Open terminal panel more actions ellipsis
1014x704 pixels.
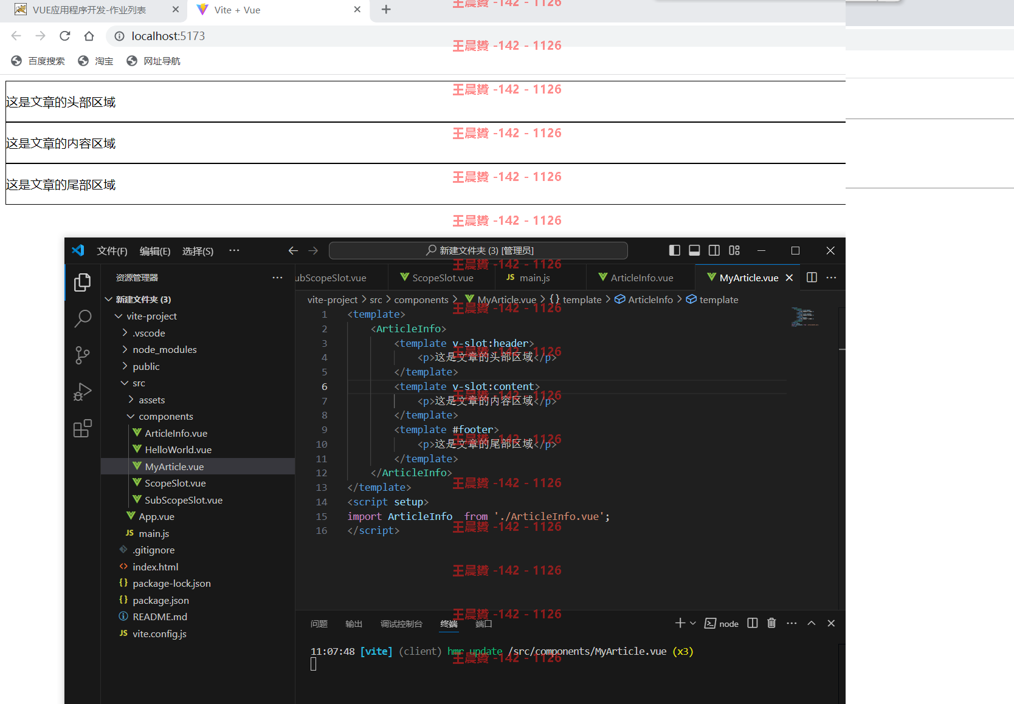pyautogui.click(x=792, y=623)
